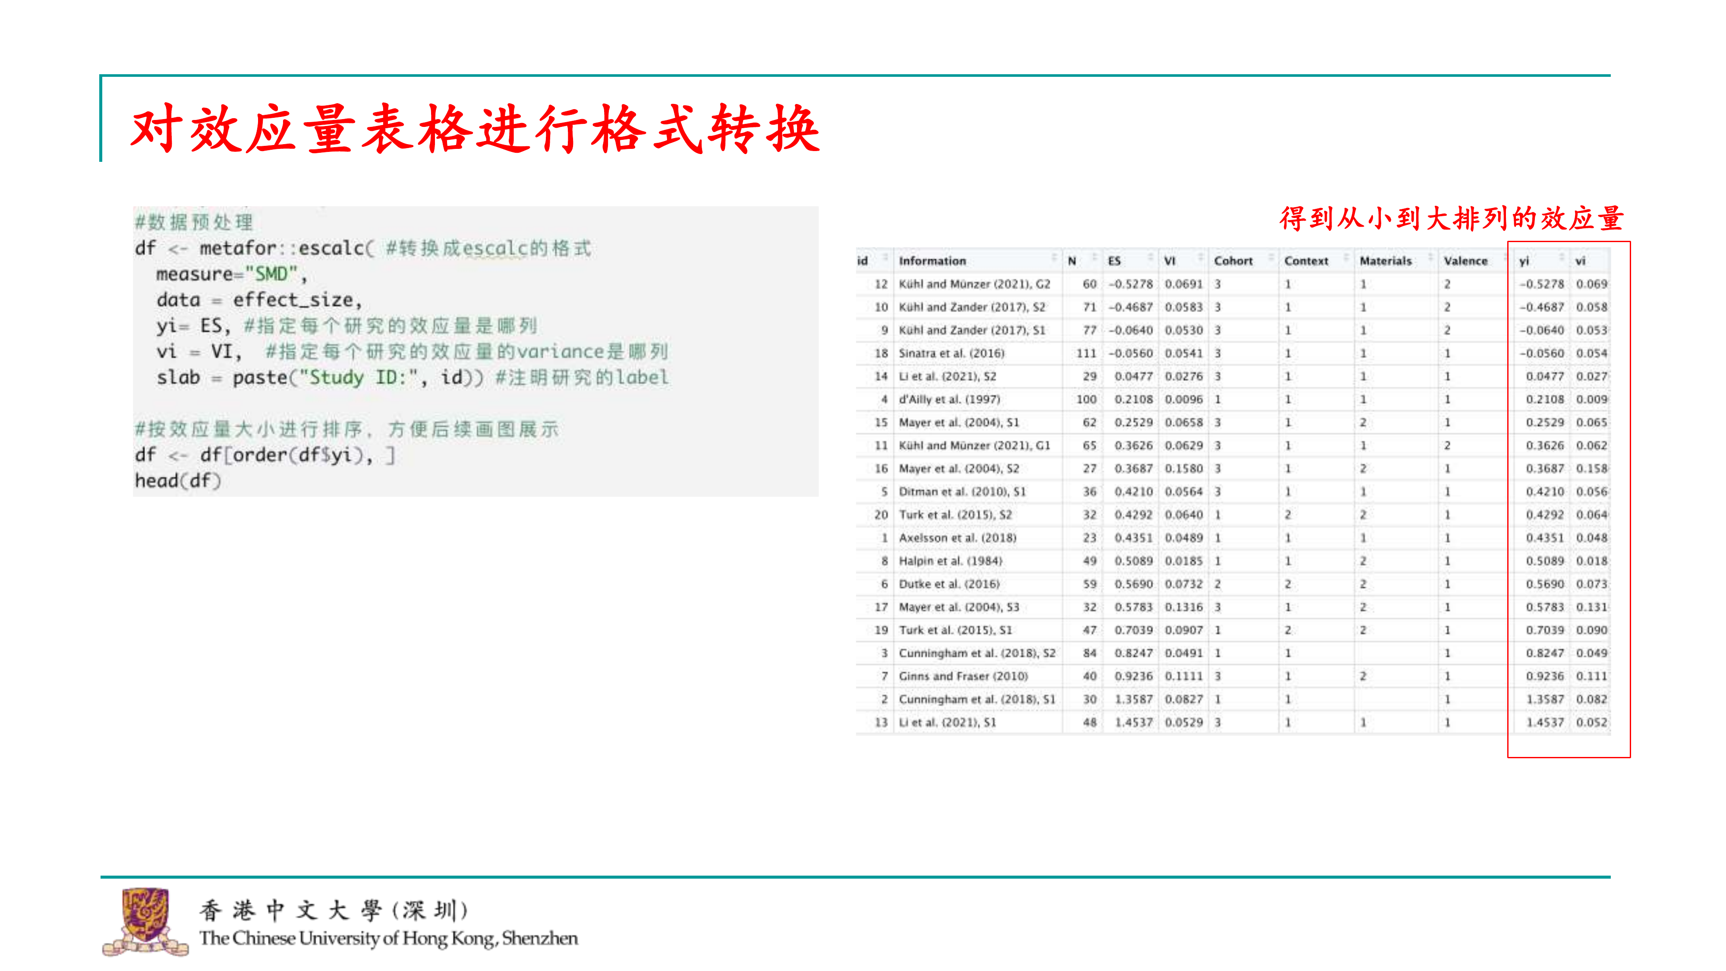Click the red annotation above yi column
Screen dimensions: 1726x971
click(x=1451, y=219)
